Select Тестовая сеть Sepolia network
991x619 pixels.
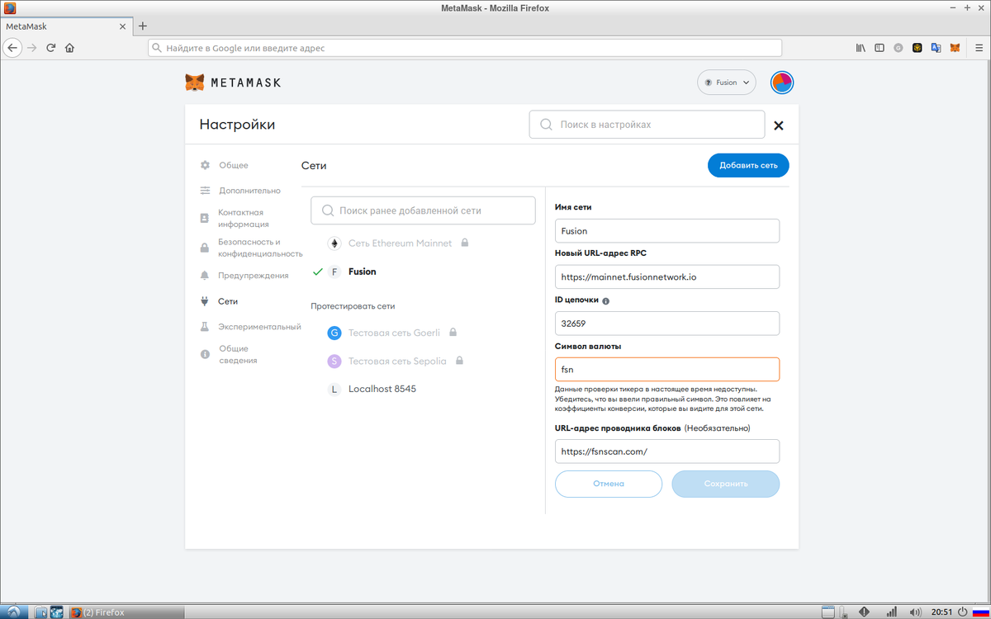397,361
